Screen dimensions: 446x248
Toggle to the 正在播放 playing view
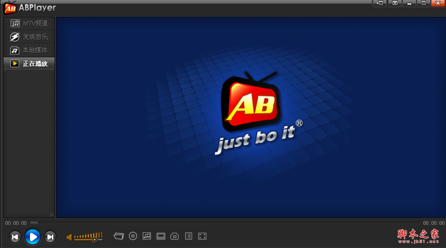29,63
